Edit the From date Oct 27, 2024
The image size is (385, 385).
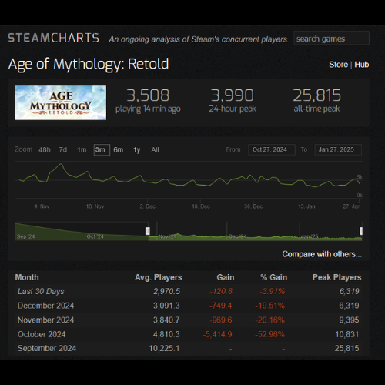(272, 149)
